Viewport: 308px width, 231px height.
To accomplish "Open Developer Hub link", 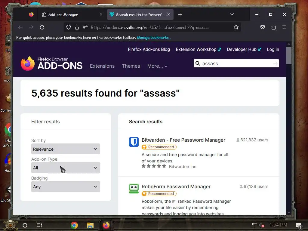I will click(x=244, y=50).
